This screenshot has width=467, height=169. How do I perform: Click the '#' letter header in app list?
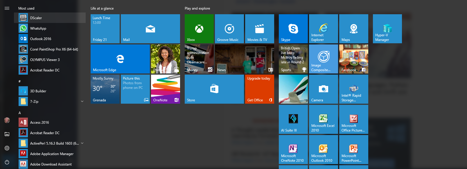tap(19, 81)
